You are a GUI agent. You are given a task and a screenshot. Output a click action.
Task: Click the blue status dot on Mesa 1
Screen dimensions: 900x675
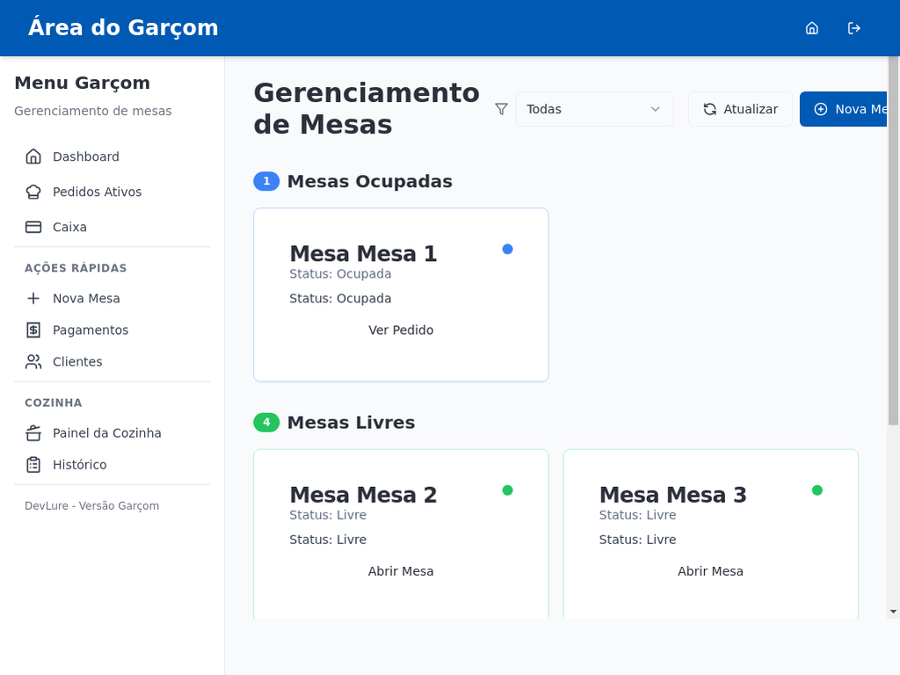pos(507,249)
